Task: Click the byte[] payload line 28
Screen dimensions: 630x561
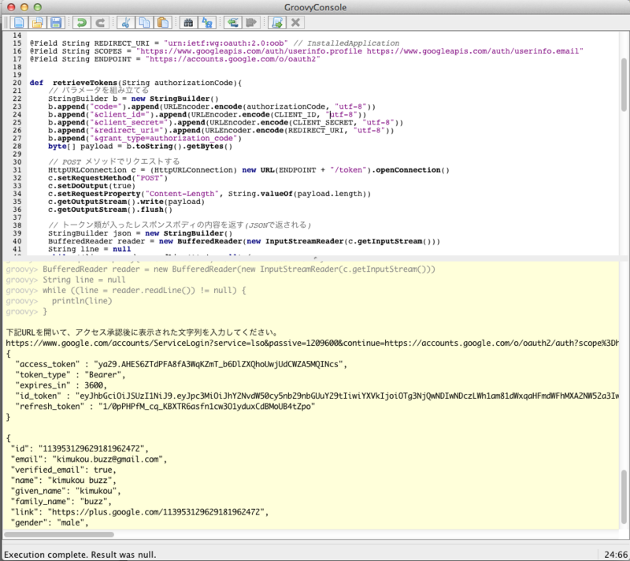Action: (x=140, y=147)
